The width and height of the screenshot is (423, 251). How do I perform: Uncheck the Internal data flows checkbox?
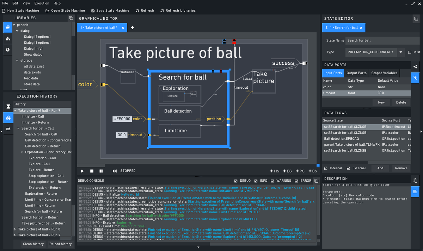[325, 168]
